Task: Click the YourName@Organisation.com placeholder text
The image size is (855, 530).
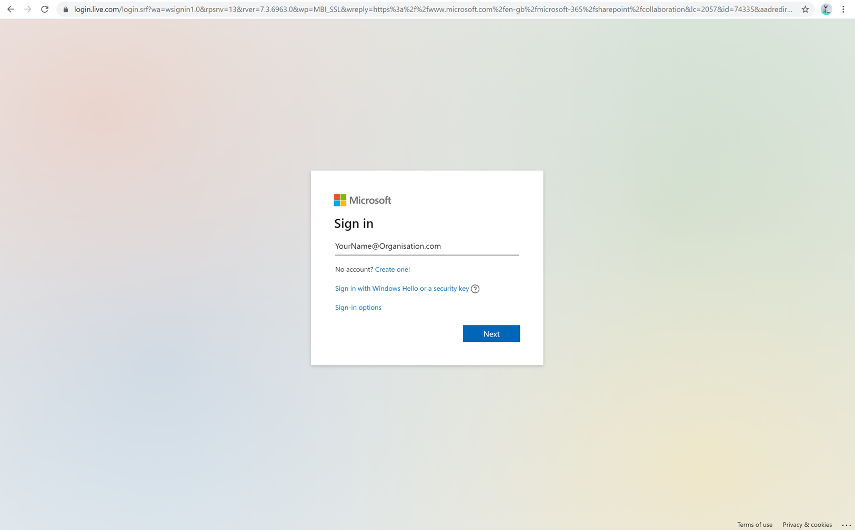Action: [388, 246]
